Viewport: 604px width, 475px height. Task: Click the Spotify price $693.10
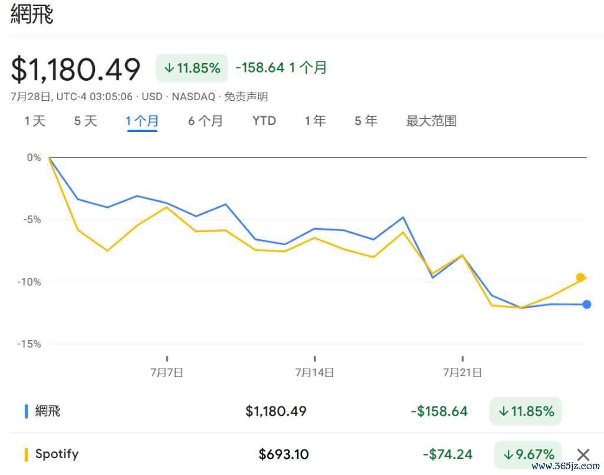coord(284,454)
